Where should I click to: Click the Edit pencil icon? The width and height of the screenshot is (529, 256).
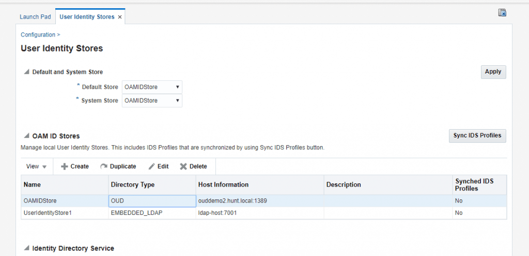pos(151,166)
